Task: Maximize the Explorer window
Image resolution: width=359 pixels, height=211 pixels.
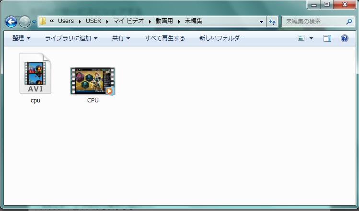Action: (327, 4)
